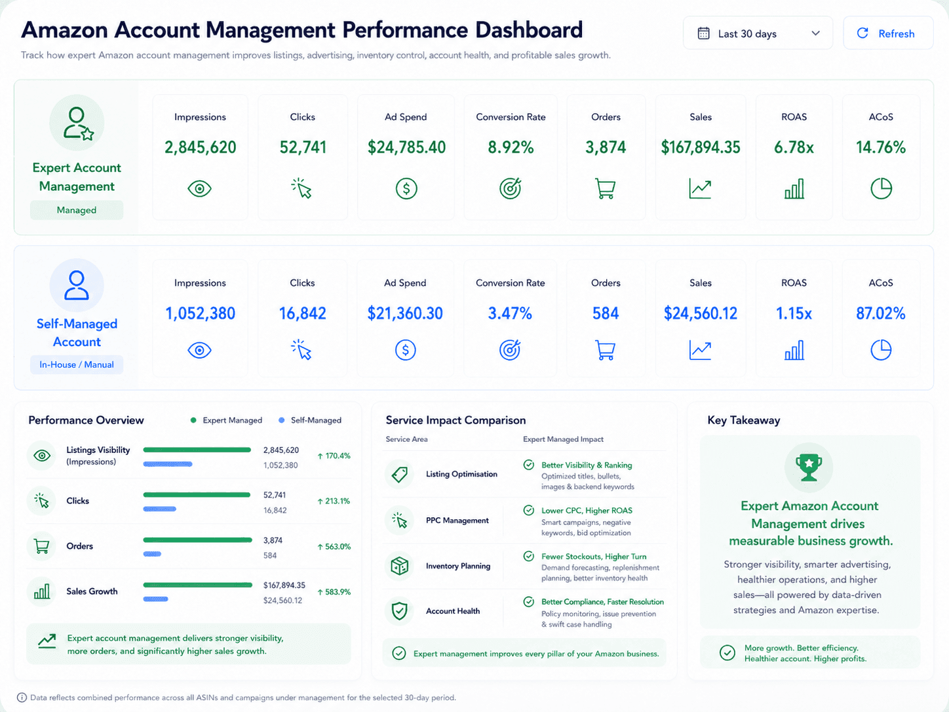
Task: Click the blue Orders progress bar
Action: [x=152, y=554]
